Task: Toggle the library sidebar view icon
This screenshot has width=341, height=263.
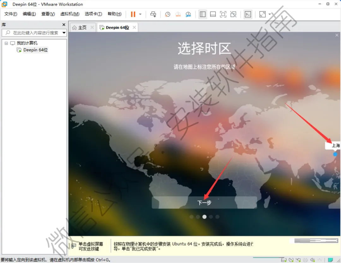Action: [x=203, y=14]
